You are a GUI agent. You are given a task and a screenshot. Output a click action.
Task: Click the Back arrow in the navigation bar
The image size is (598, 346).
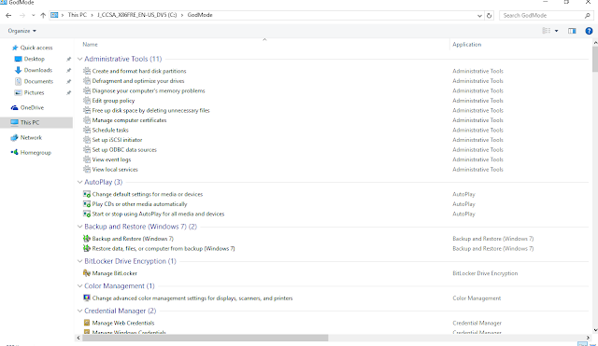click(8, 15)
